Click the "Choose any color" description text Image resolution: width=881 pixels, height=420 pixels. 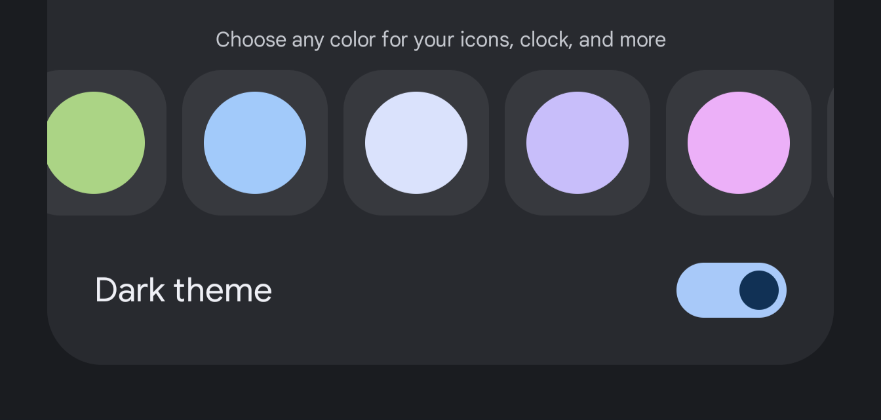coord(440,40)
